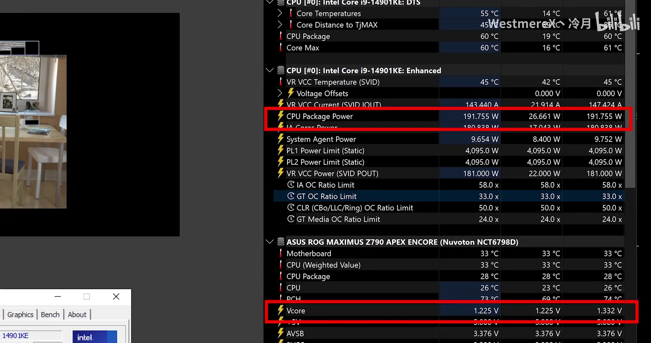Select the 'IA OC Ratio Limit' label
651x343 pixels.
point(325,185)
